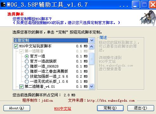156x114 pixels.
Task: Toggle the WOG中文站玩家脚本 checkbox
Action: pyautogui.click(x=16, y=46)
